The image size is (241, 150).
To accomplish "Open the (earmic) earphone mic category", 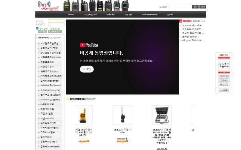I will [x=50, y=100].
